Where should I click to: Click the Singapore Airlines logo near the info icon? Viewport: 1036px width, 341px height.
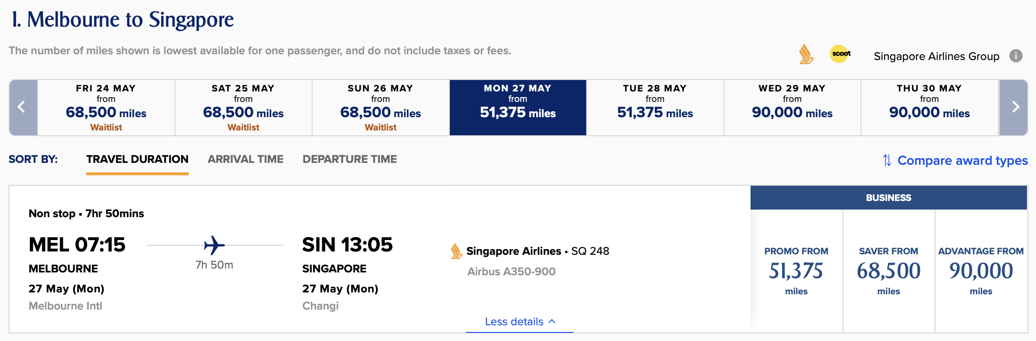pyautogui.click(x=806, y=54)
